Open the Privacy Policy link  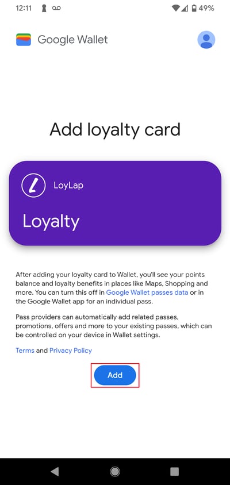pyautogui.click(x=71, y=351)
